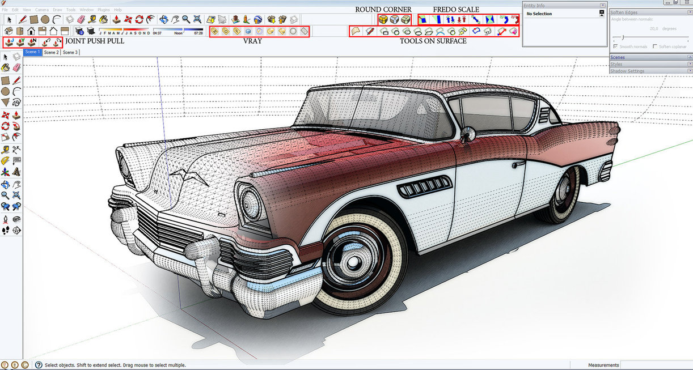Select the Polygon tool in left toolbar

(x=6, y=103)
